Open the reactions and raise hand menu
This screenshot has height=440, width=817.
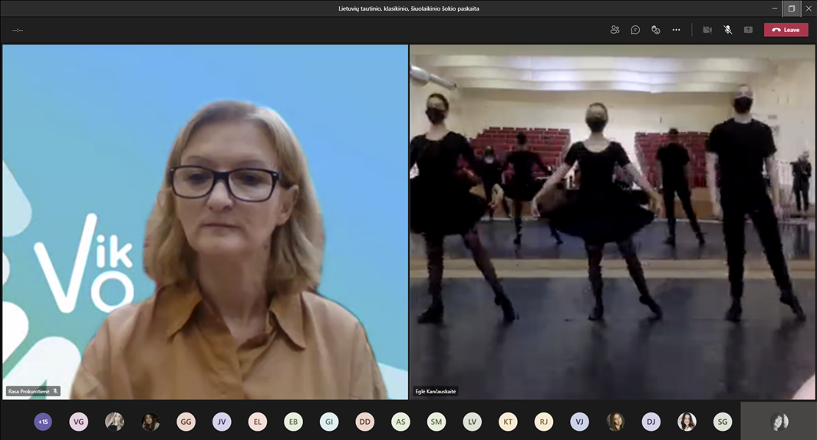coord(655,30)
